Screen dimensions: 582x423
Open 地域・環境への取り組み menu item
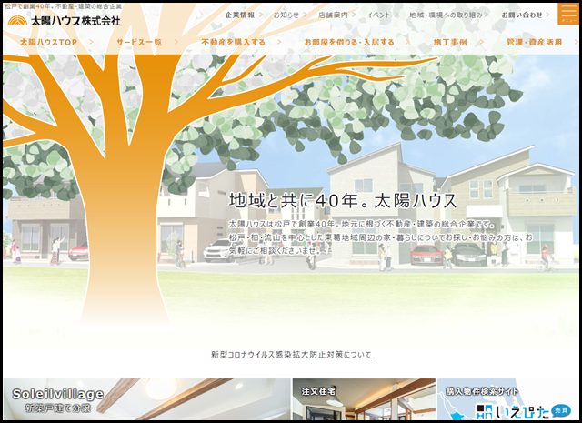point(446,15)
